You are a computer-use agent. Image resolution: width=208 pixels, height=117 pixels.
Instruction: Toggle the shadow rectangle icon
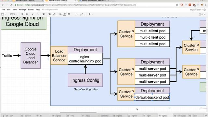pyautogui.click(x=69, y=14)
